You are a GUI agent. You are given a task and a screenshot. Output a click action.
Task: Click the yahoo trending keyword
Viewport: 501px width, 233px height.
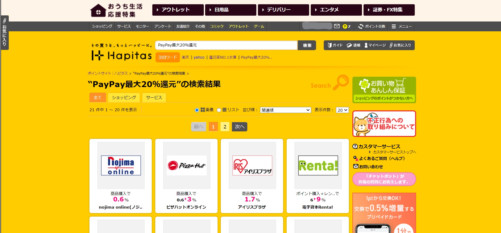pyautogui.click(x=199, y=57)
